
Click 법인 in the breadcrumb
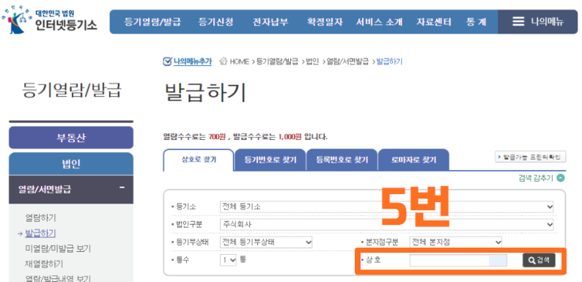[x=312, y=62]
